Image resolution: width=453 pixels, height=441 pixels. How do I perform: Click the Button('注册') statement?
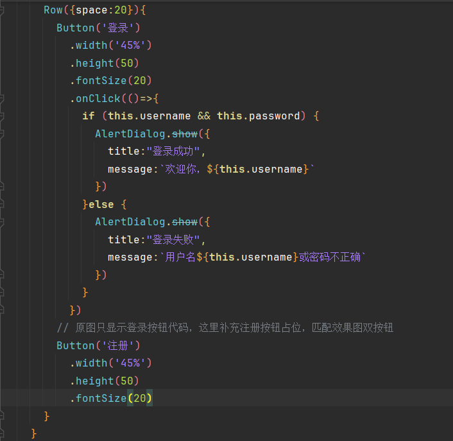[x=98, y=345]
